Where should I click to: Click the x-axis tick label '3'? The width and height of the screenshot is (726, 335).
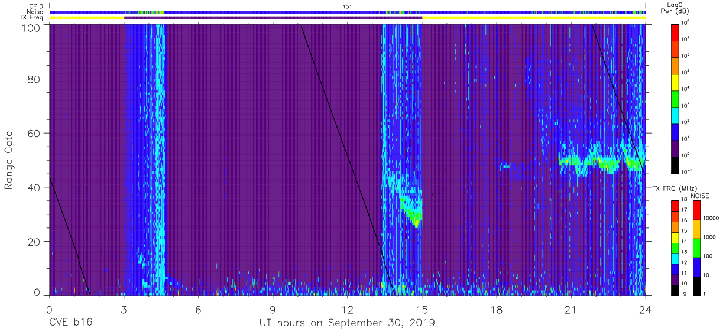pos(124,309)
